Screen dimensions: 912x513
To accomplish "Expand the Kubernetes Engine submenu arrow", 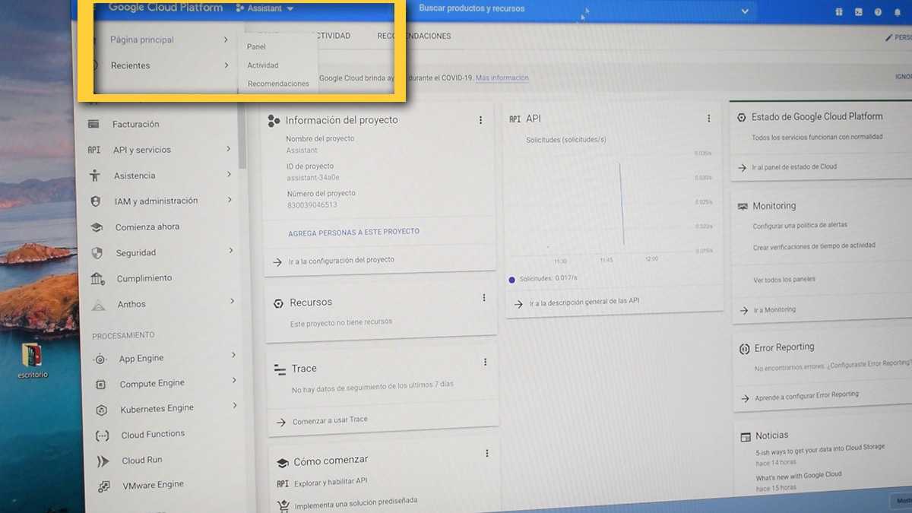I will 234,407.
